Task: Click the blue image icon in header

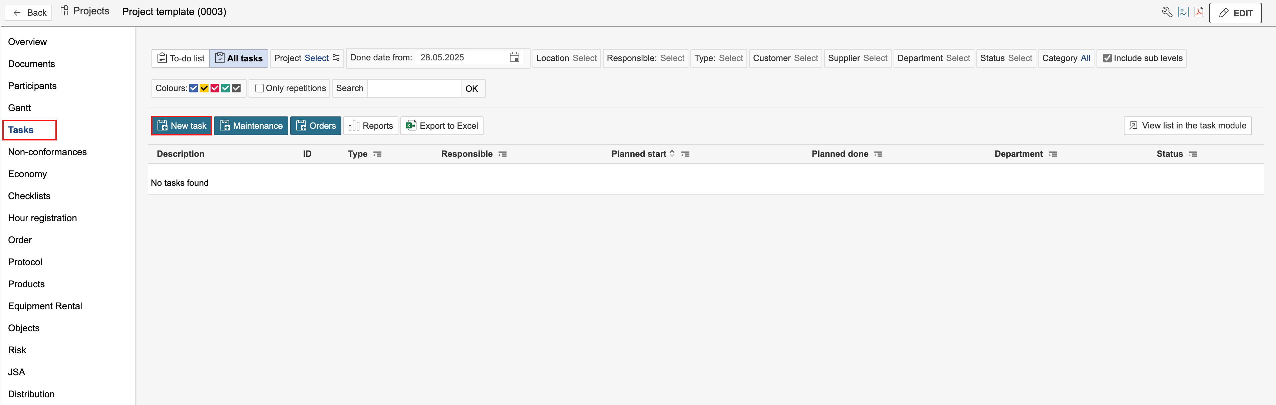Action: point(1183,12)
